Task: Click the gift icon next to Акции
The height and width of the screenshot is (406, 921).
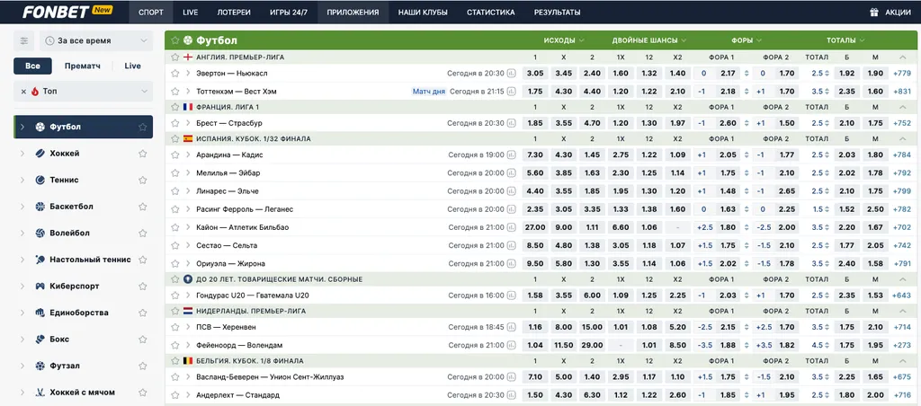Action: click(x=873, y=13)
